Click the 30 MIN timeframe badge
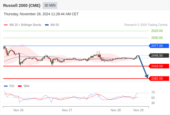This screenshot has height=115, width=170. 50,5
